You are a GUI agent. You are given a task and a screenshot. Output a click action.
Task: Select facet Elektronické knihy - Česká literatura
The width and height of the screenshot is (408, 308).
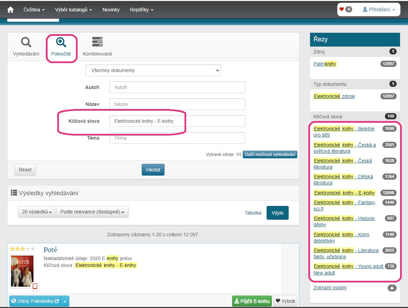[x=343, y=163]
